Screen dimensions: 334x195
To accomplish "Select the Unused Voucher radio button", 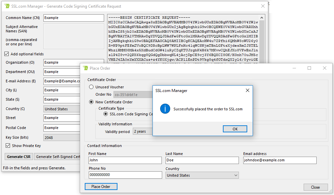I will (x=91, y=87).
